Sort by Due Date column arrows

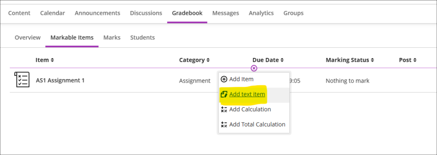point(282,60)
